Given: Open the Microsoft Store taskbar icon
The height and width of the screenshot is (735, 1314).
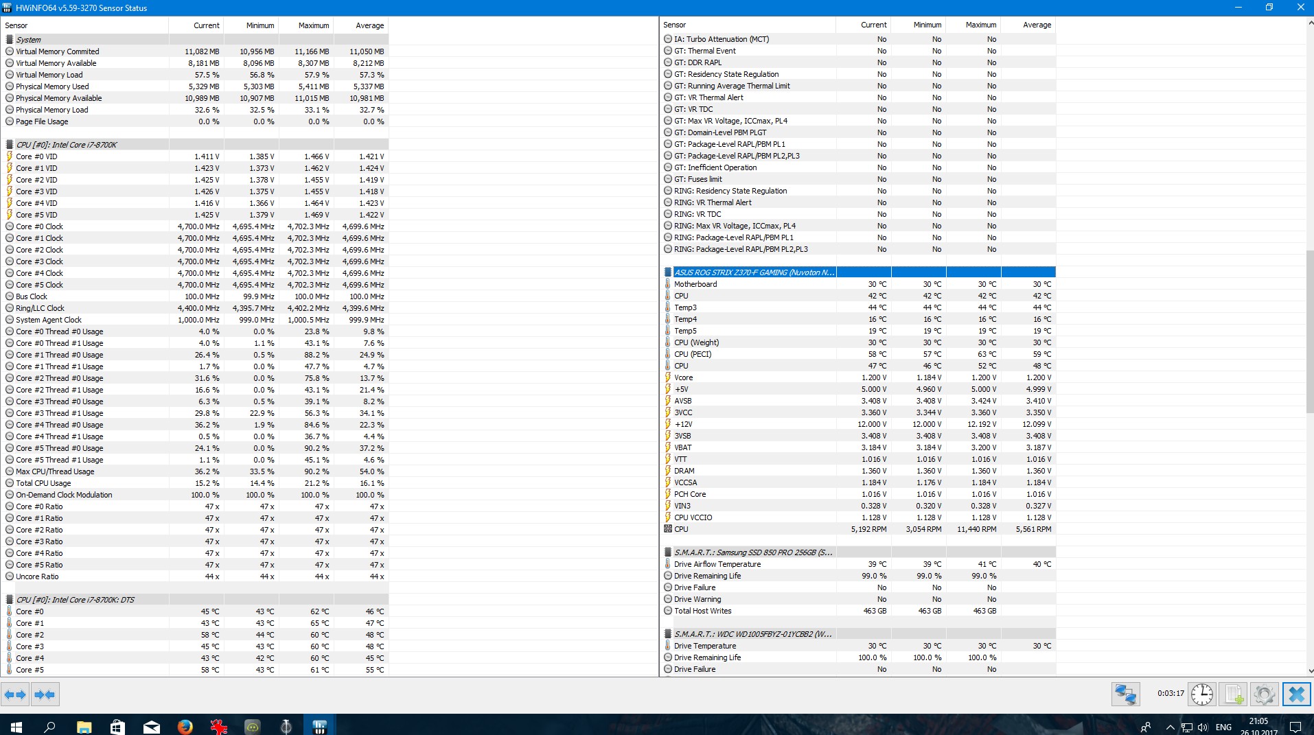Looking at the screenshot, I should [117, 726].
